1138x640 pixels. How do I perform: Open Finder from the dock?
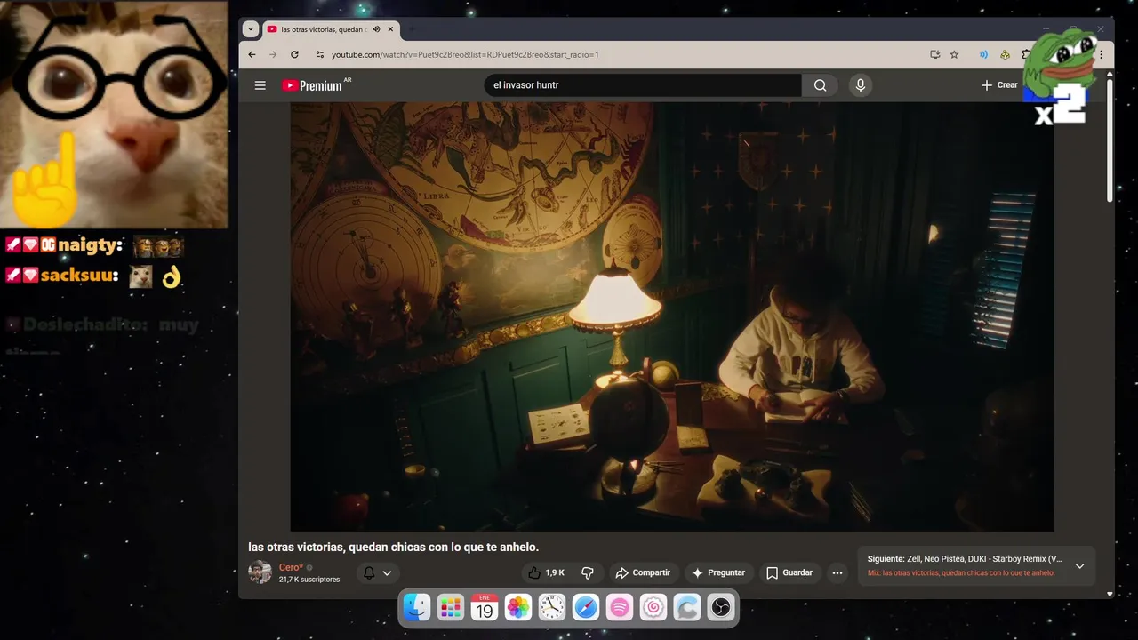click(x=417, y=608)
